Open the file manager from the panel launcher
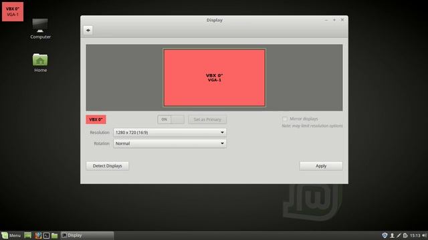The image size is (428, 240). coord(55,235)
